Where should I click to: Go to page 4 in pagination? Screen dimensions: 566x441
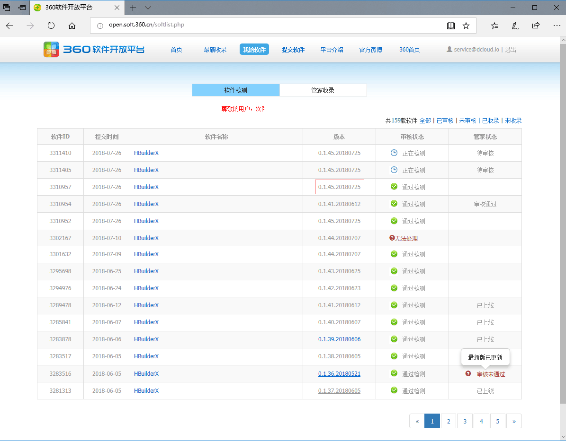pos(481,421)
